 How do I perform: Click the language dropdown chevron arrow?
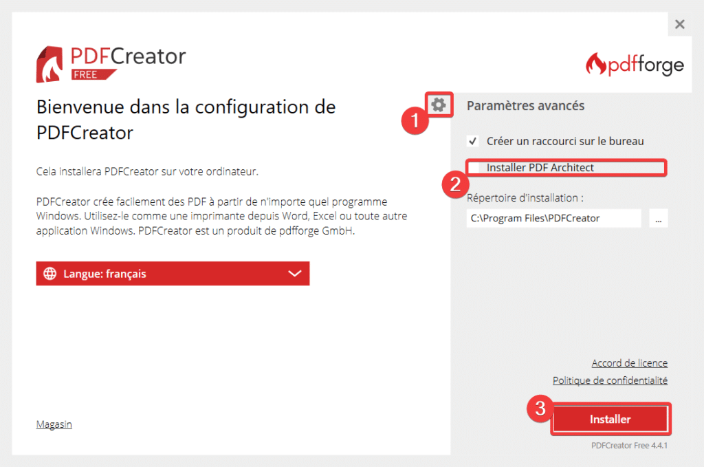294,274
